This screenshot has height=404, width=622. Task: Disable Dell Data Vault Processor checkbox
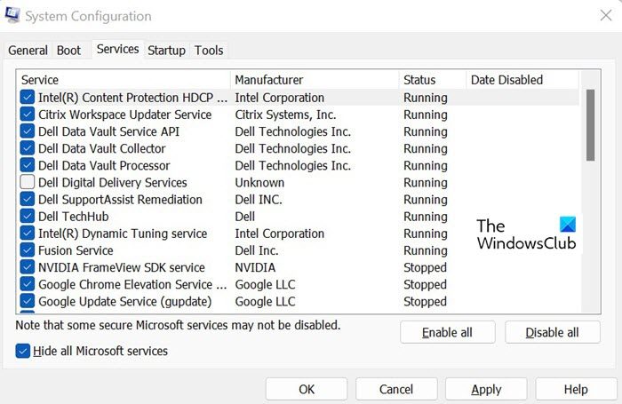27,165
